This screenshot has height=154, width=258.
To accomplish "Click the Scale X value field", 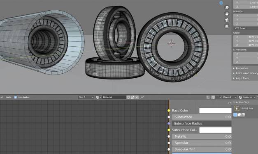I will click(246, 37).
